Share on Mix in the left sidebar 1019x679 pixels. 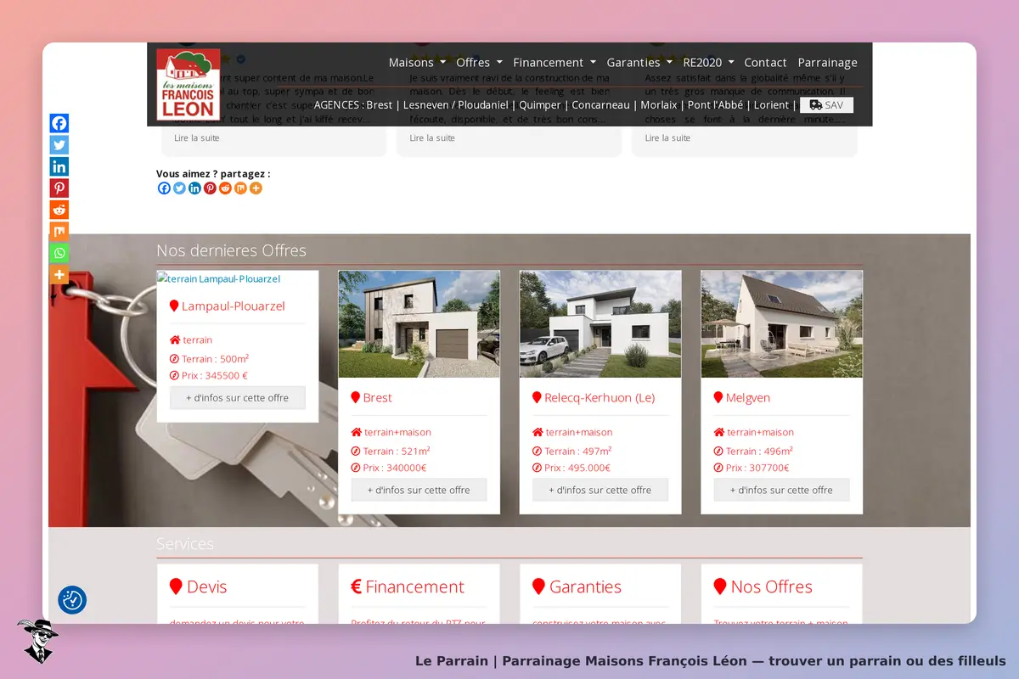pos(59,232)
